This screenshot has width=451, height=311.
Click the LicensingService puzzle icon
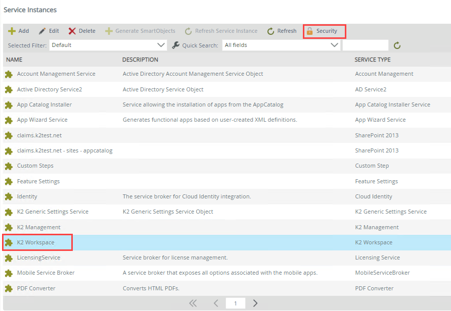click(x=9, y=258)
